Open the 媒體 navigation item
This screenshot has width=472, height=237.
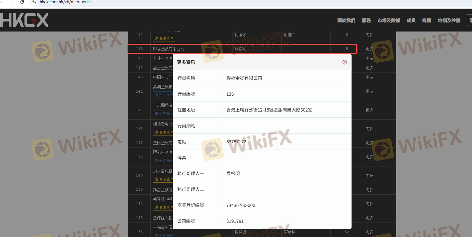point(426,20)
